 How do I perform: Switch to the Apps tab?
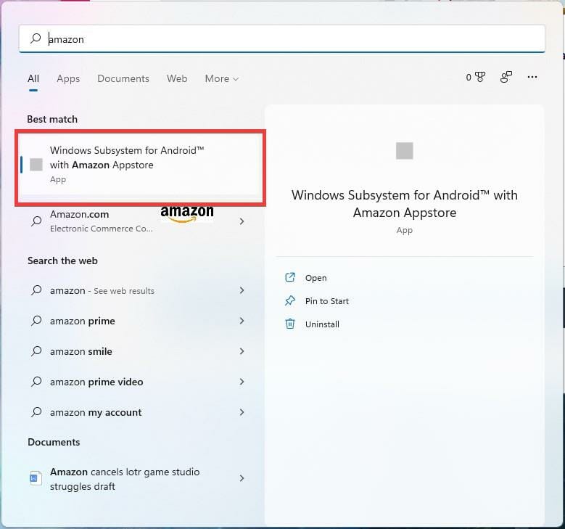(x=68, y=78)
